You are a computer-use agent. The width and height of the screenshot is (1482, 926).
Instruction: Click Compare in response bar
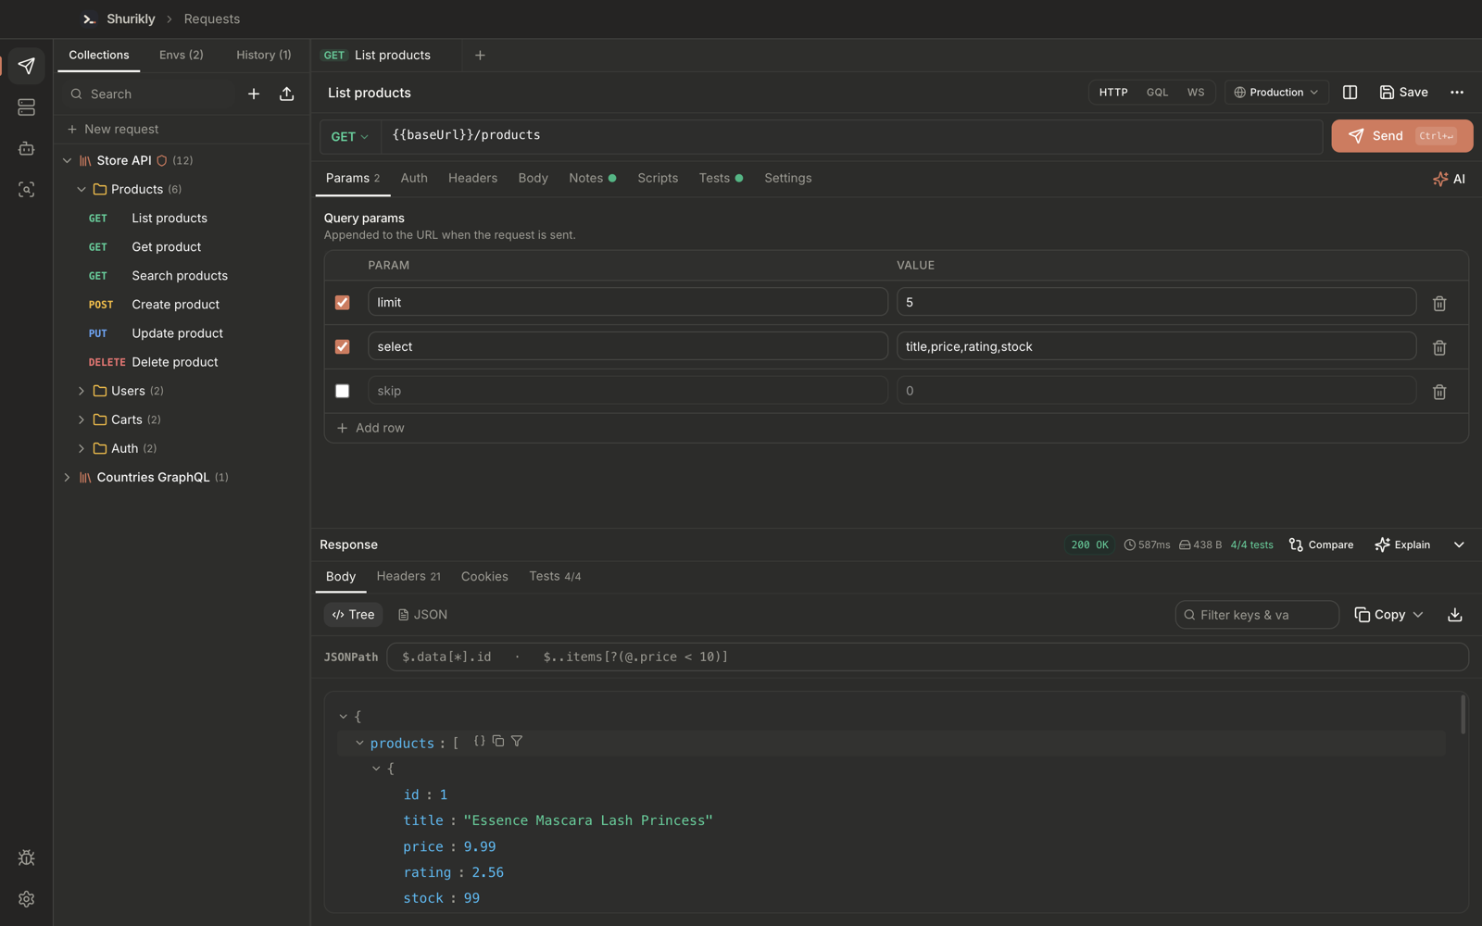pos(1321,544)
